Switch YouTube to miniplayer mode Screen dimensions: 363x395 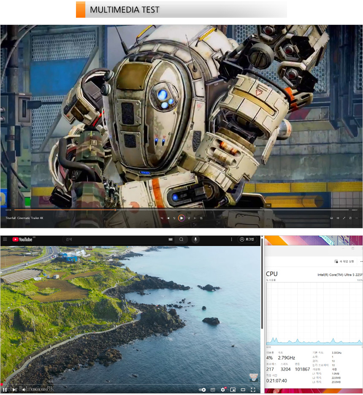(233, 390)
